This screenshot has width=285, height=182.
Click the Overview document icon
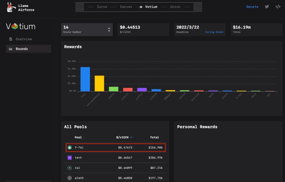(11, 39)
